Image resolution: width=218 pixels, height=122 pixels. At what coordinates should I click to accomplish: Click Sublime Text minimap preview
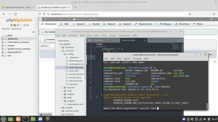coord(175,46)
